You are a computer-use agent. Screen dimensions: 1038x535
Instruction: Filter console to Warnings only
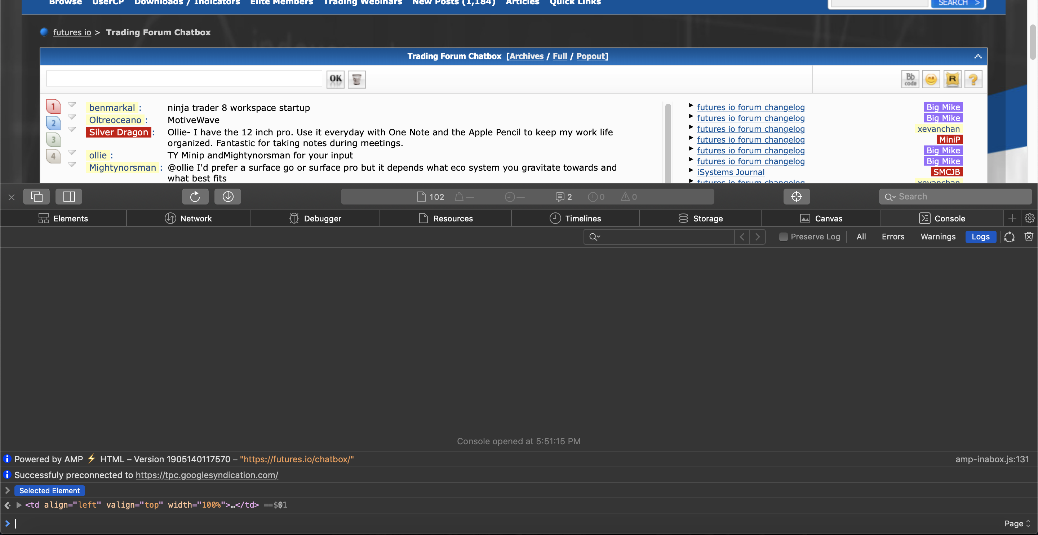938,237
